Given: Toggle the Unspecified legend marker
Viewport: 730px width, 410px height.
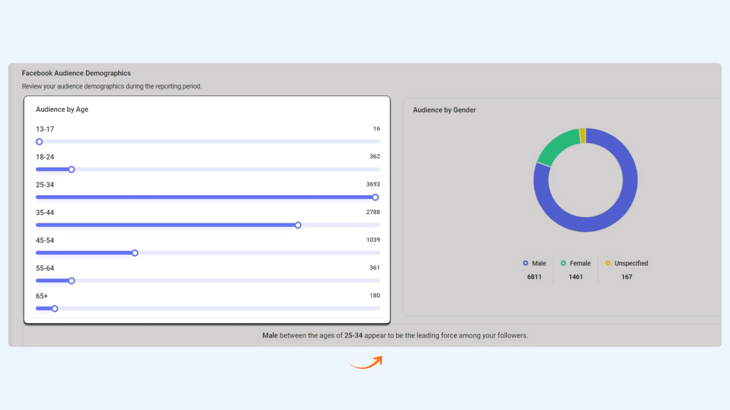Looking at the screenshot, I should pyautogui.click(x=608, y=263).
